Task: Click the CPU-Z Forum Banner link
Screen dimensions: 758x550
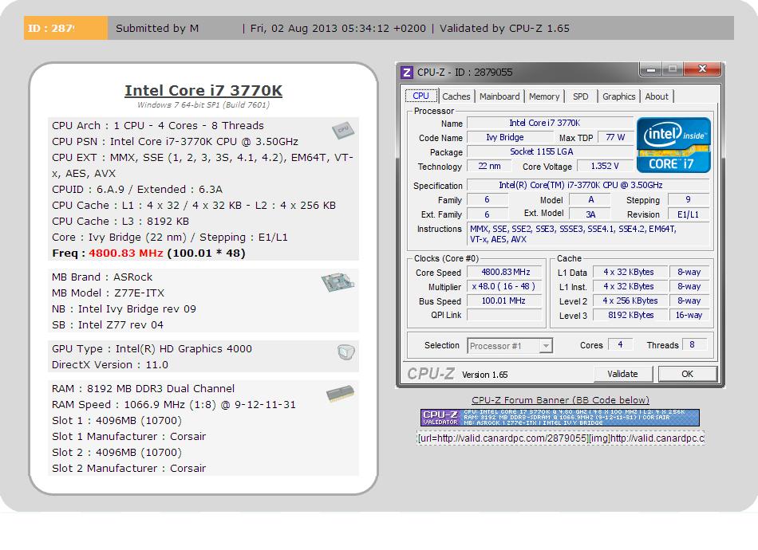Action: pos(560,400)
